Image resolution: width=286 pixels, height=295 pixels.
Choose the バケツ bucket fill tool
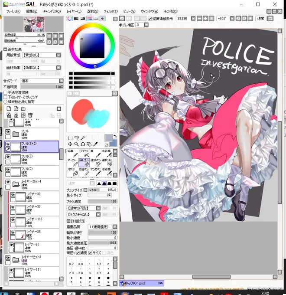72,171
